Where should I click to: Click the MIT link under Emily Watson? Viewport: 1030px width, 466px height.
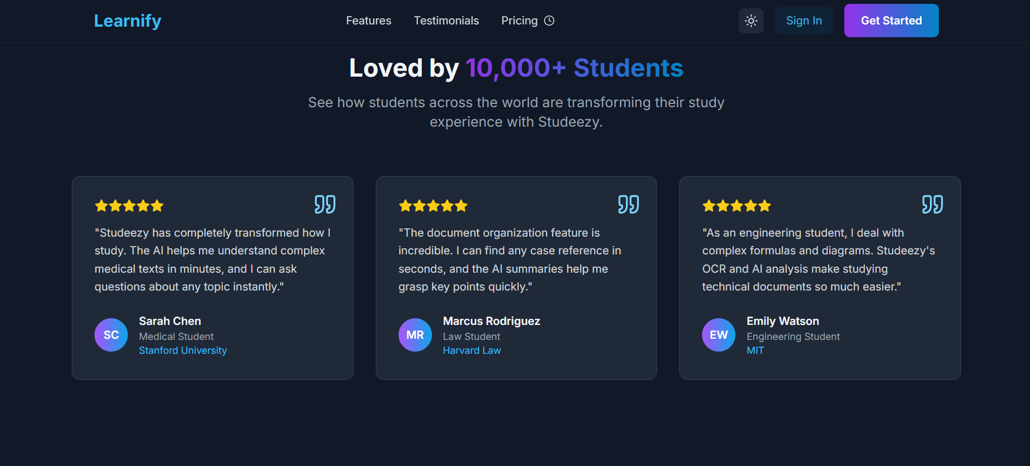click(x=755, y=350)
